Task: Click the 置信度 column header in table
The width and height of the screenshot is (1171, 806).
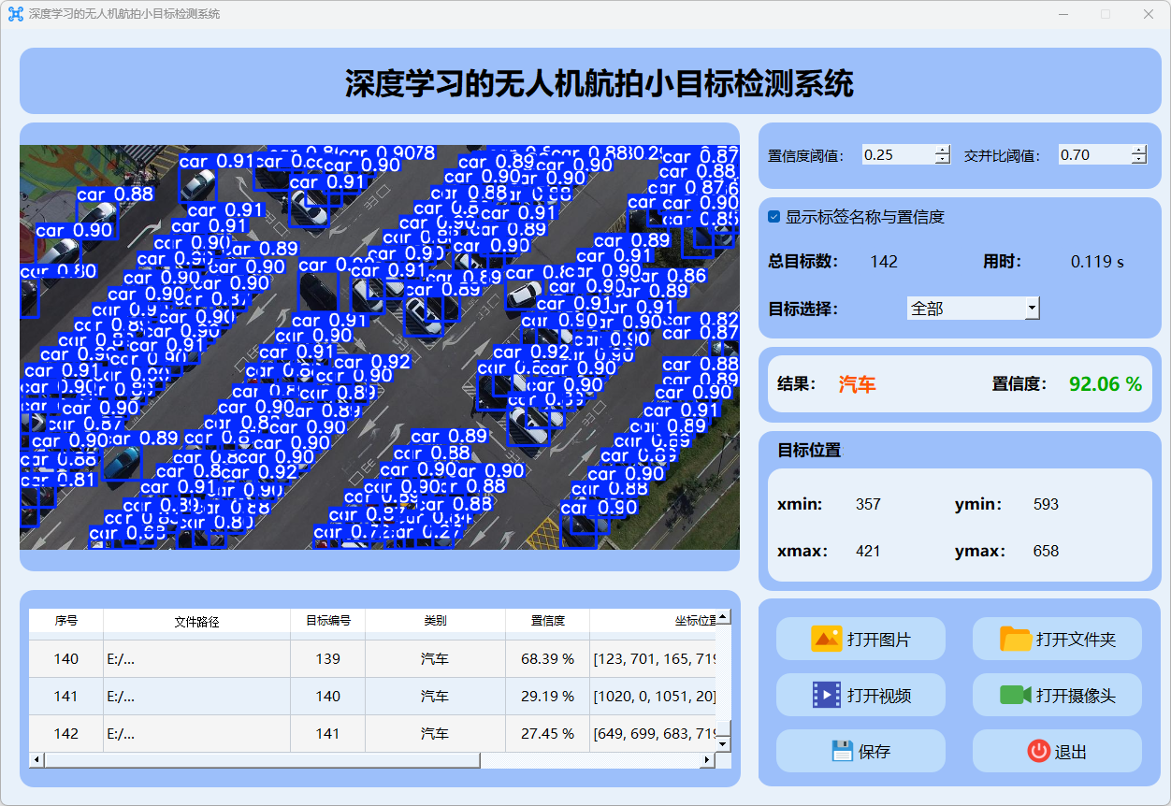Action: tap(547, 621)
